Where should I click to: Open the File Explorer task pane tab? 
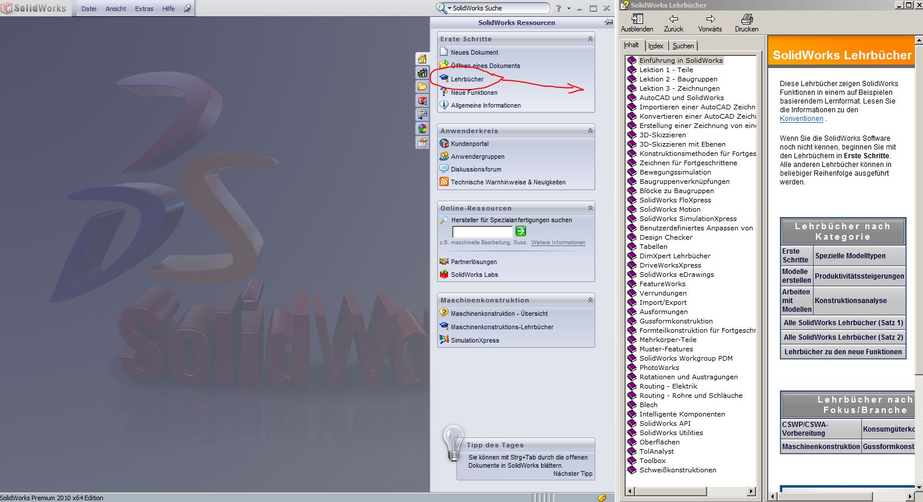click(x=422, y=87)
